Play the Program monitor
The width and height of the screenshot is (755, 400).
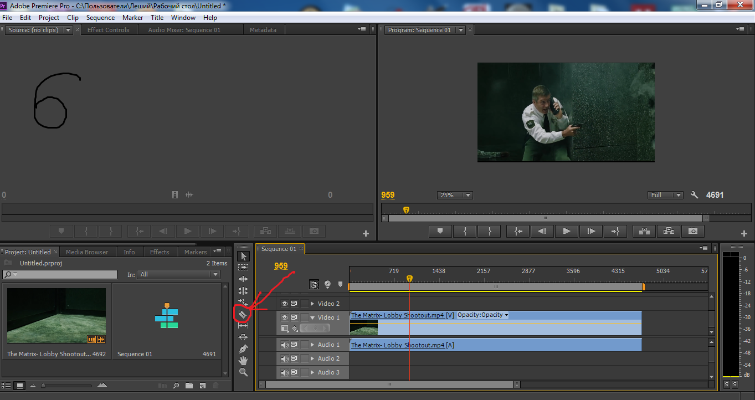pos(567,231)
